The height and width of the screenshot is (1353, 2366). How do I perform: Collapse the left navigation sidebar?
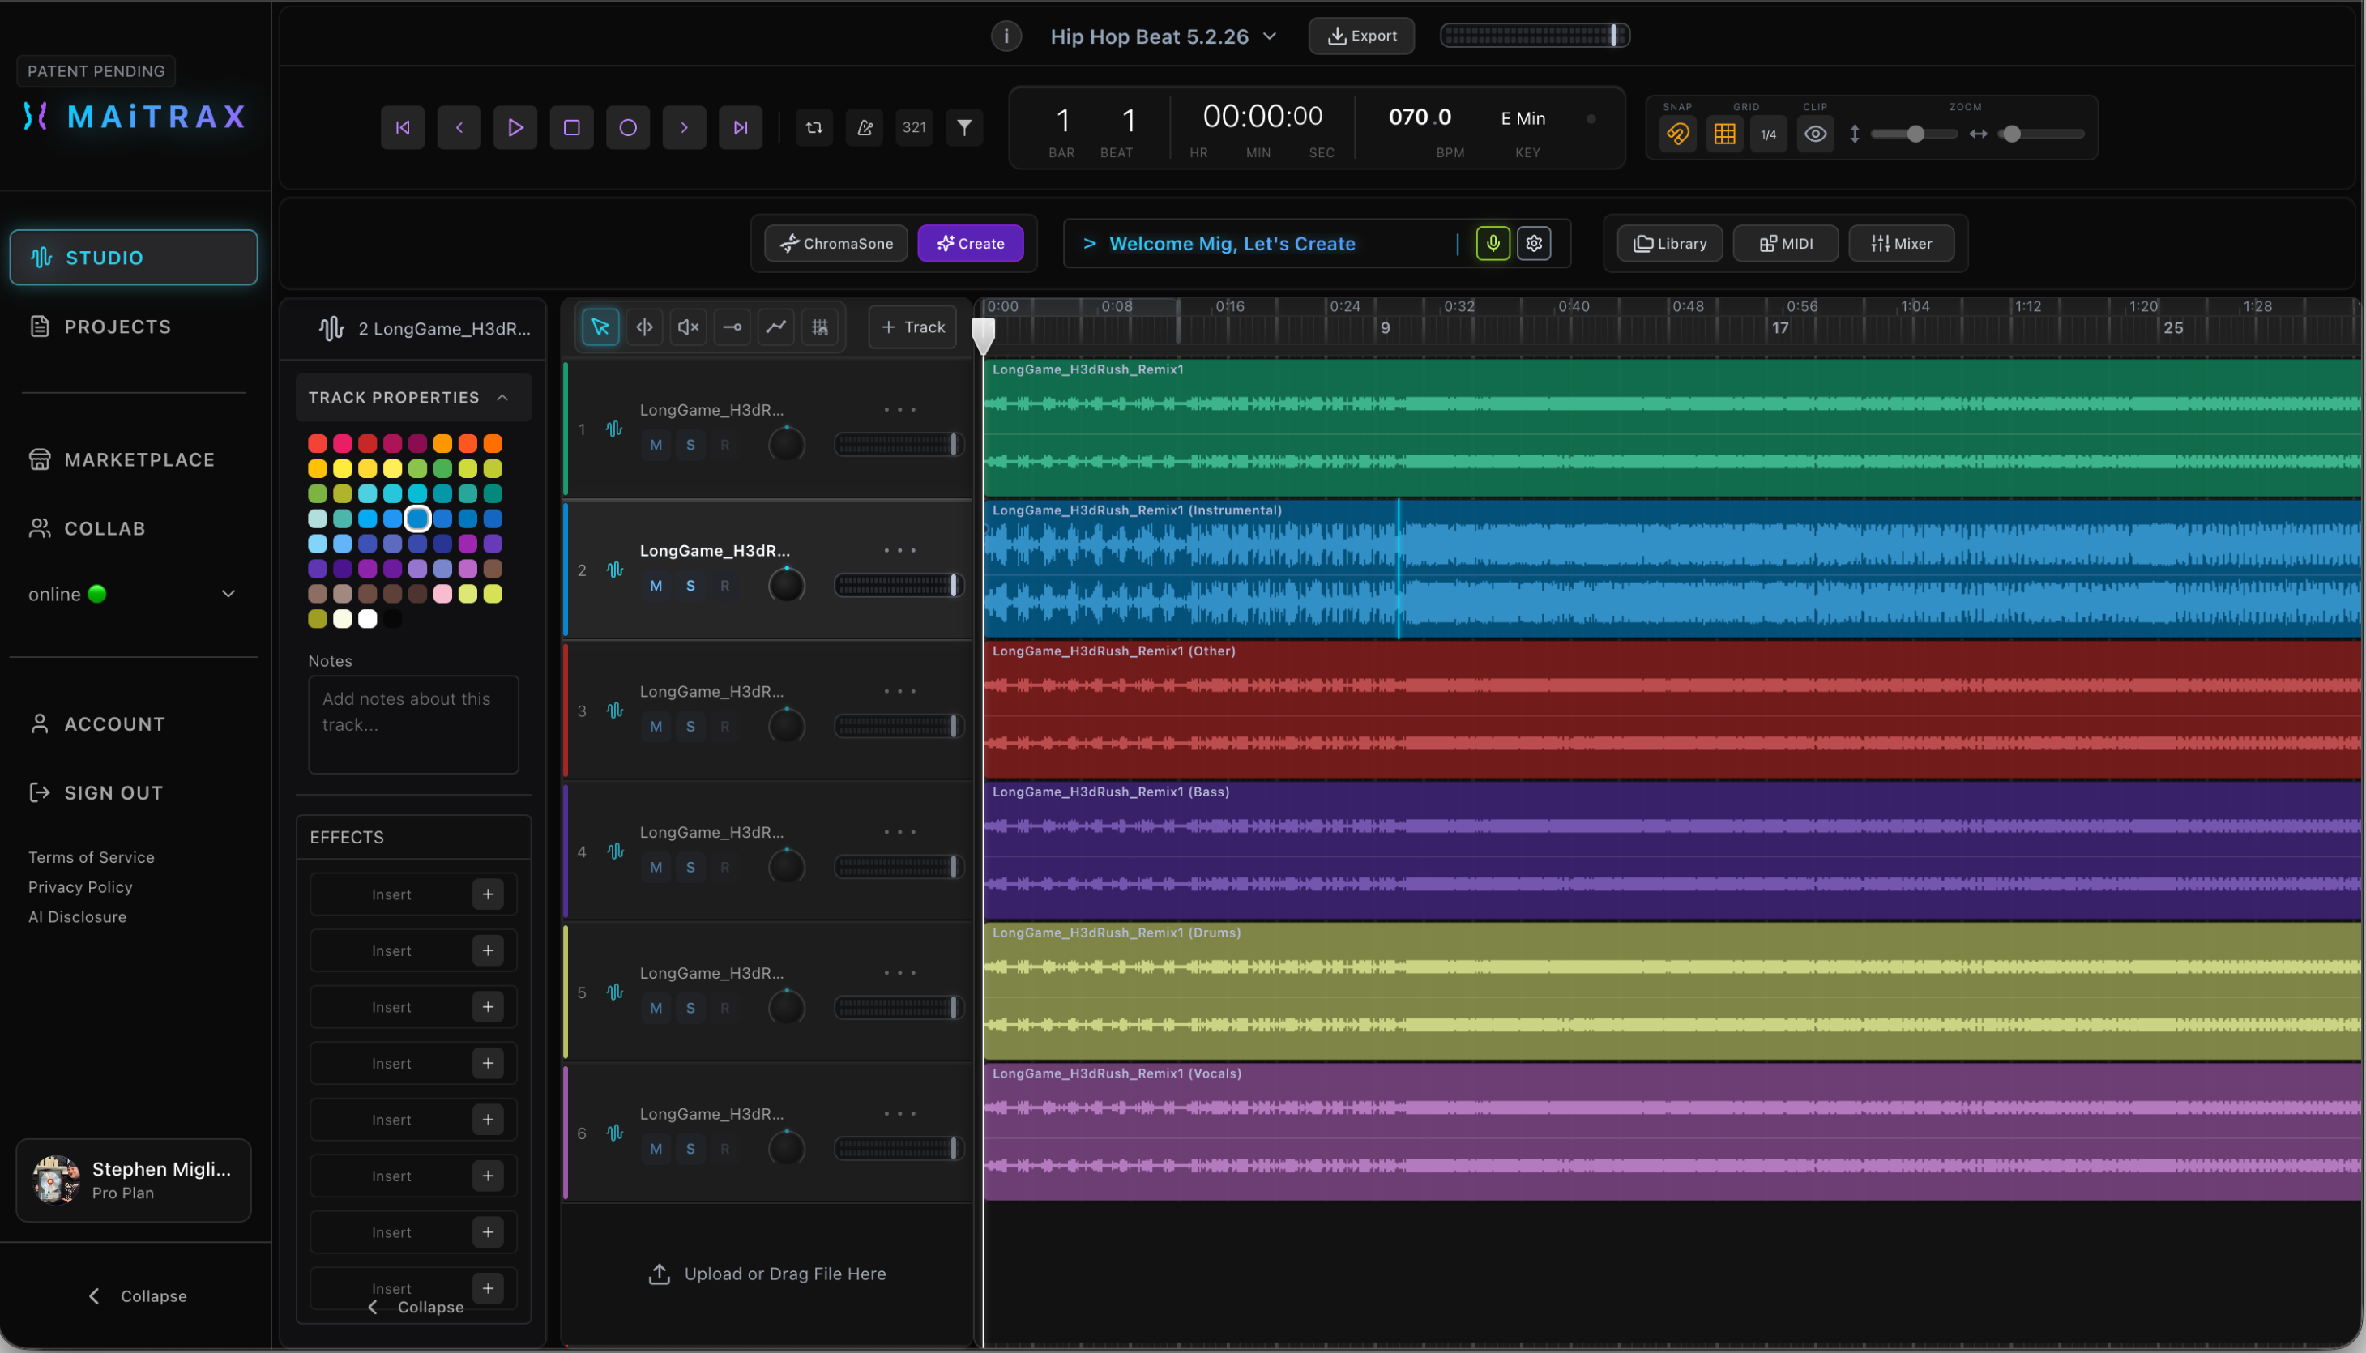135,1296
